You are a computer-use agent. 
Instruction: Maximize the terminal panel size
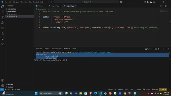click(x=165, y=49)
